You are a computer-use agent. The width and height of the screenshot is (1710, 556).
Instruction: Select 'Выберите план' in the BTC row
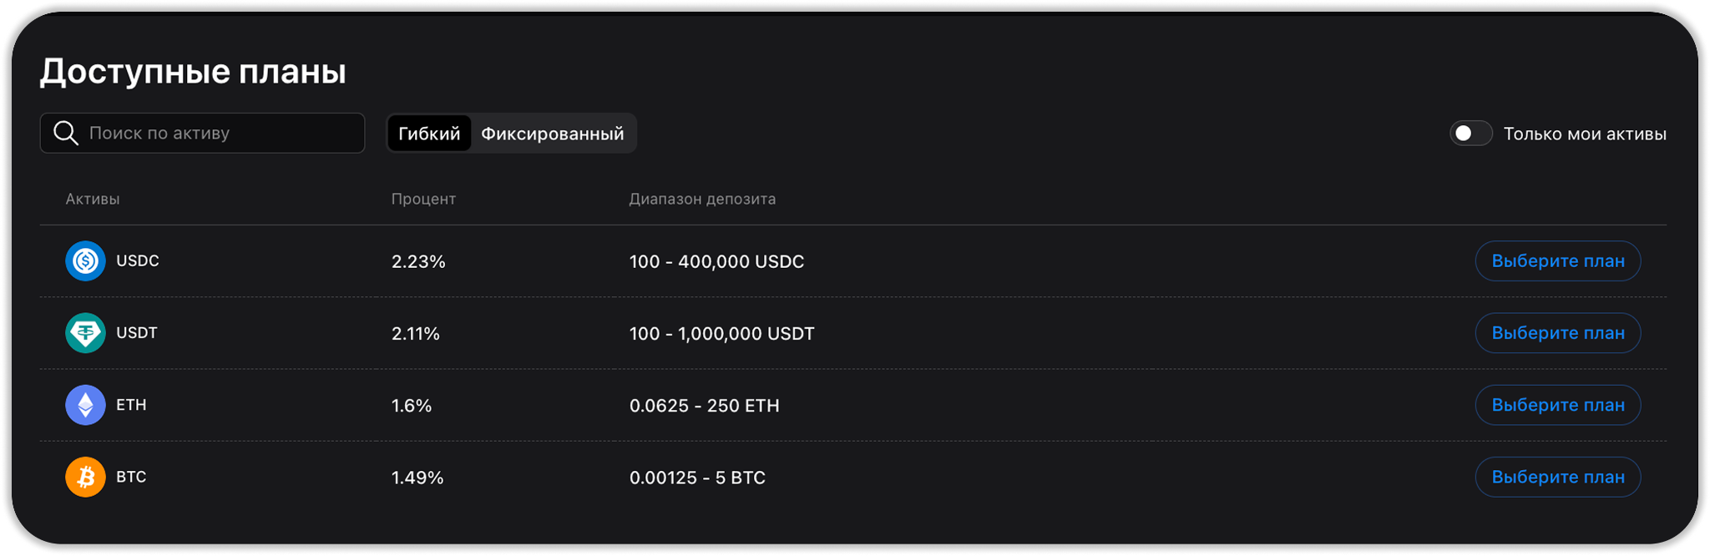click(x=1557, y=477)
